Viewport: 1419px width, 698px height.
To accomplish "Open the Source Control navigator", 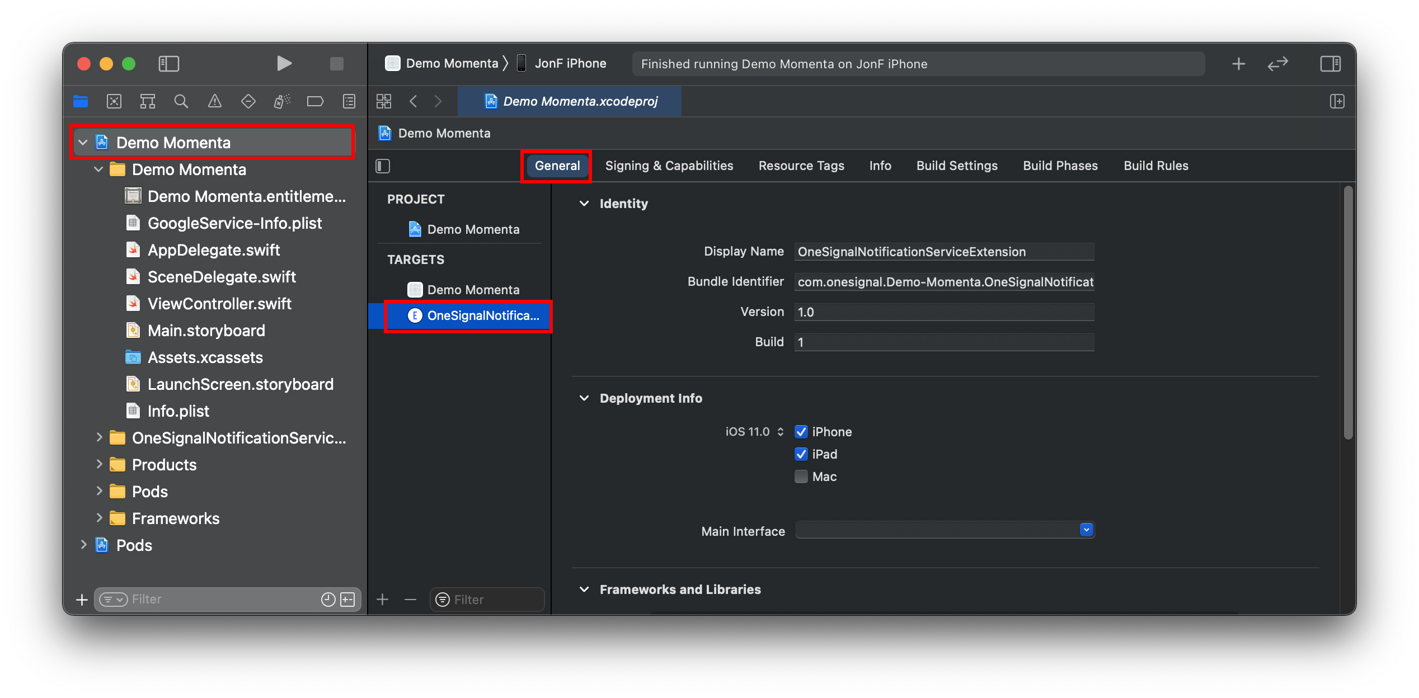I will point(114,101).
